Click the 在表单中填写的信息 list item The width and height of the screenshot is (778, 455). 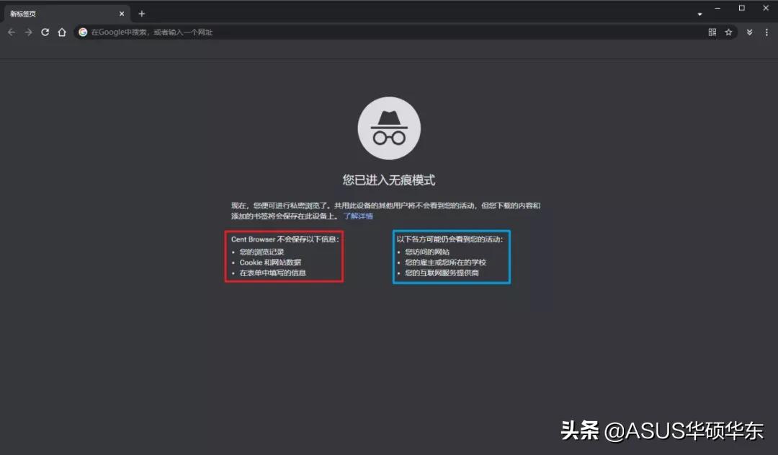click(x=273, y=273)
